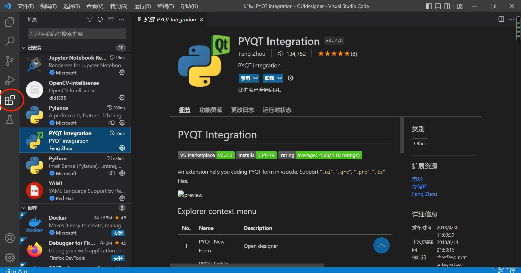Open the Run and Debug view

tap(10, 80)
